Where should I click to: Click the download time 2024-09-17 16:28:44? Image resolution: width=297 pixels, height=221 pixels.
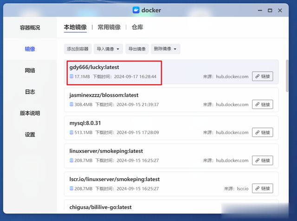coord(135,76)
